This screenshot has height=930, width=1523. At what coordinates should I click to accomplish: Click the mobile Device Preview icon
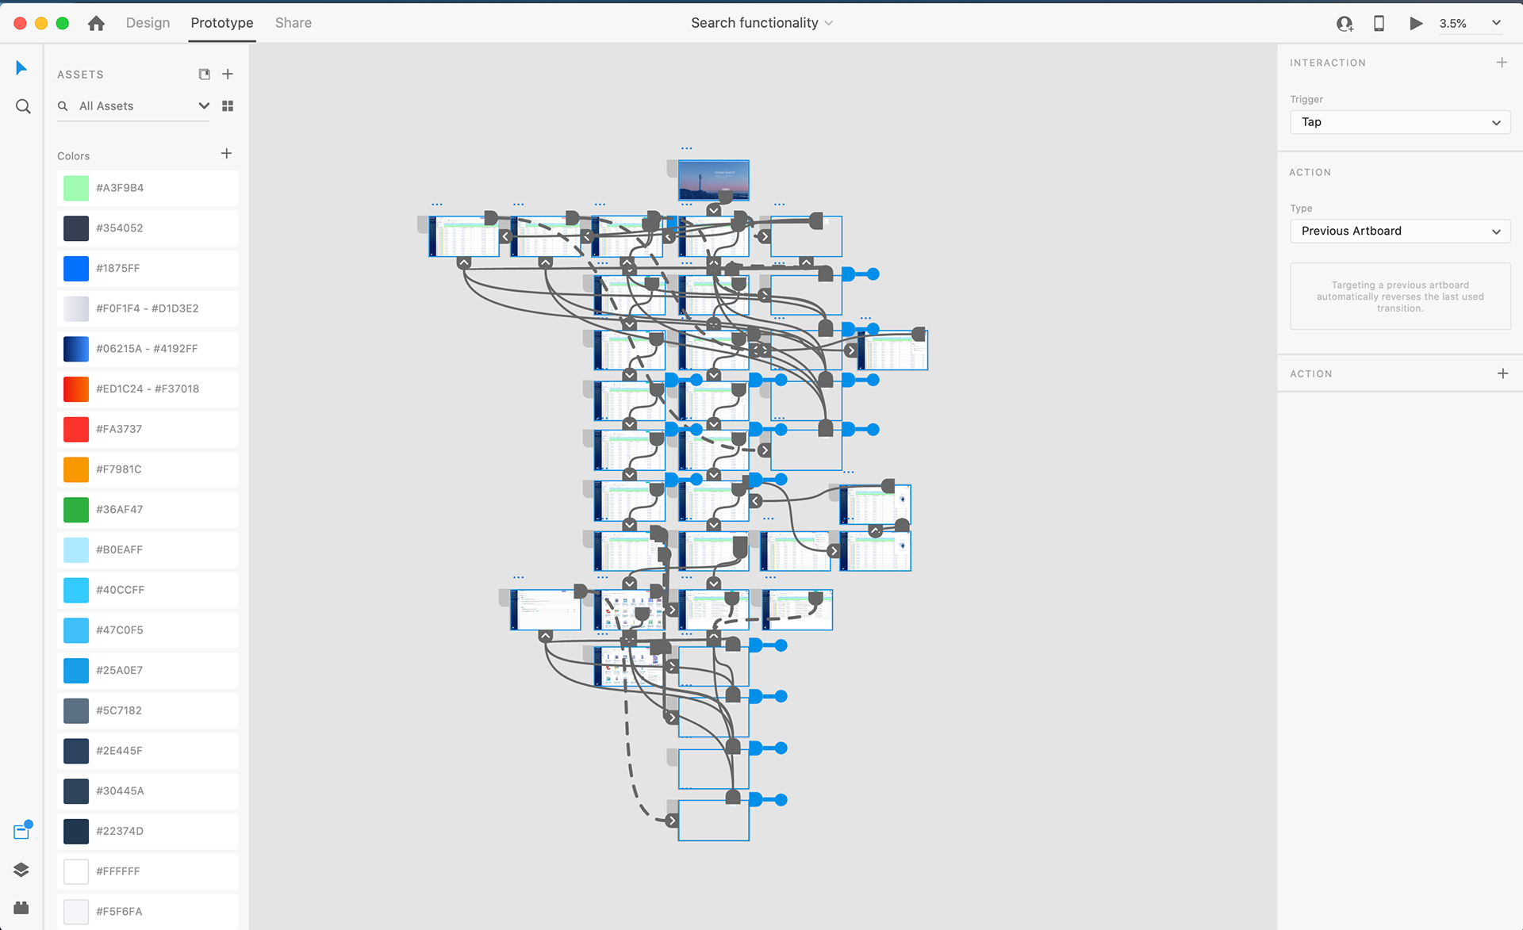click(1379, 24)
